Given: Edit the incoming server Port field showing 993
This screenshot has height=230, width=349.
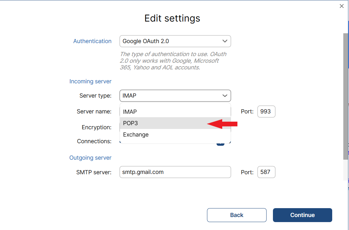Looking at the screenshot, I should [x=266, y=111].
